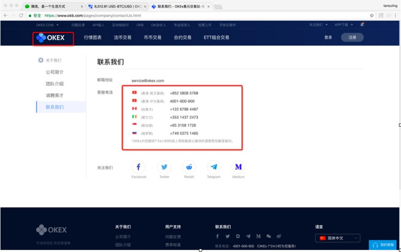Viewport: 401px width, 252px height.
Task: Click footer 团队介绍 link
Action: (x=123, y=245)
